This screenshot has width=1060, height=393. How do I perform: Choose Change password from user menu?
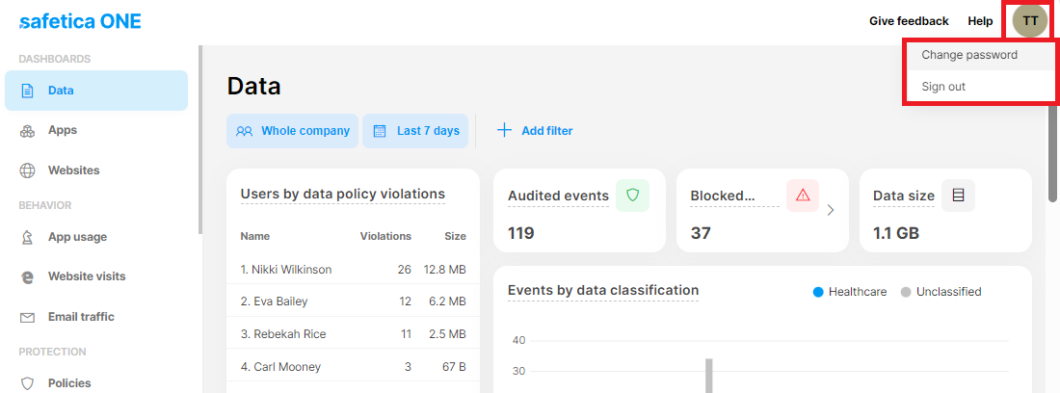point(968,55)
